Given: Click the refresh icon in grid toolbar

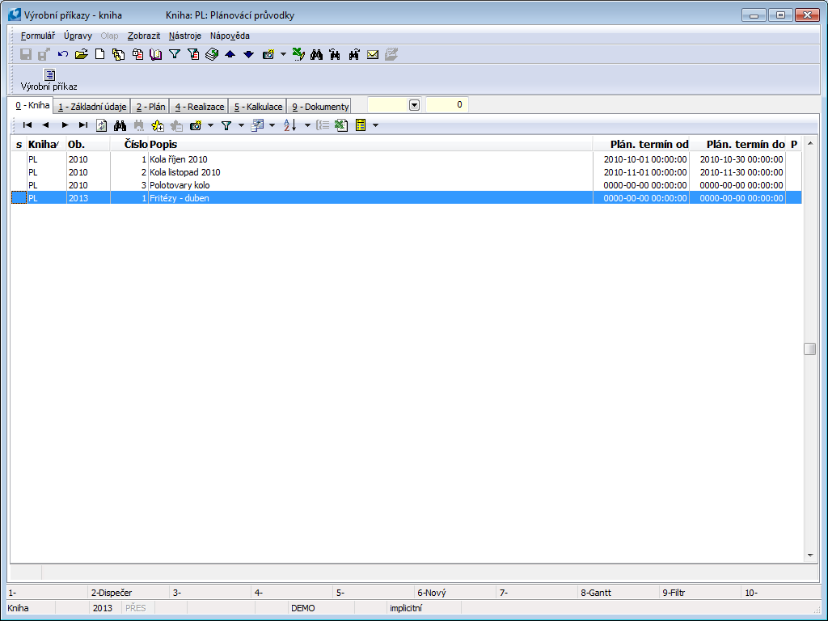Looking at the screenshot, I should coord(102,125).
